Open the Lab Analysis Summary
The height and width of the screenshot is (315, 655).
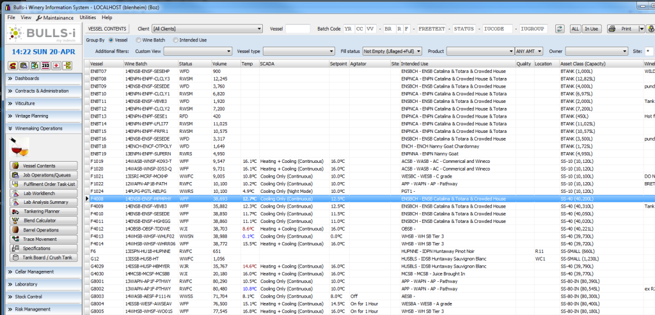(43, 202)
